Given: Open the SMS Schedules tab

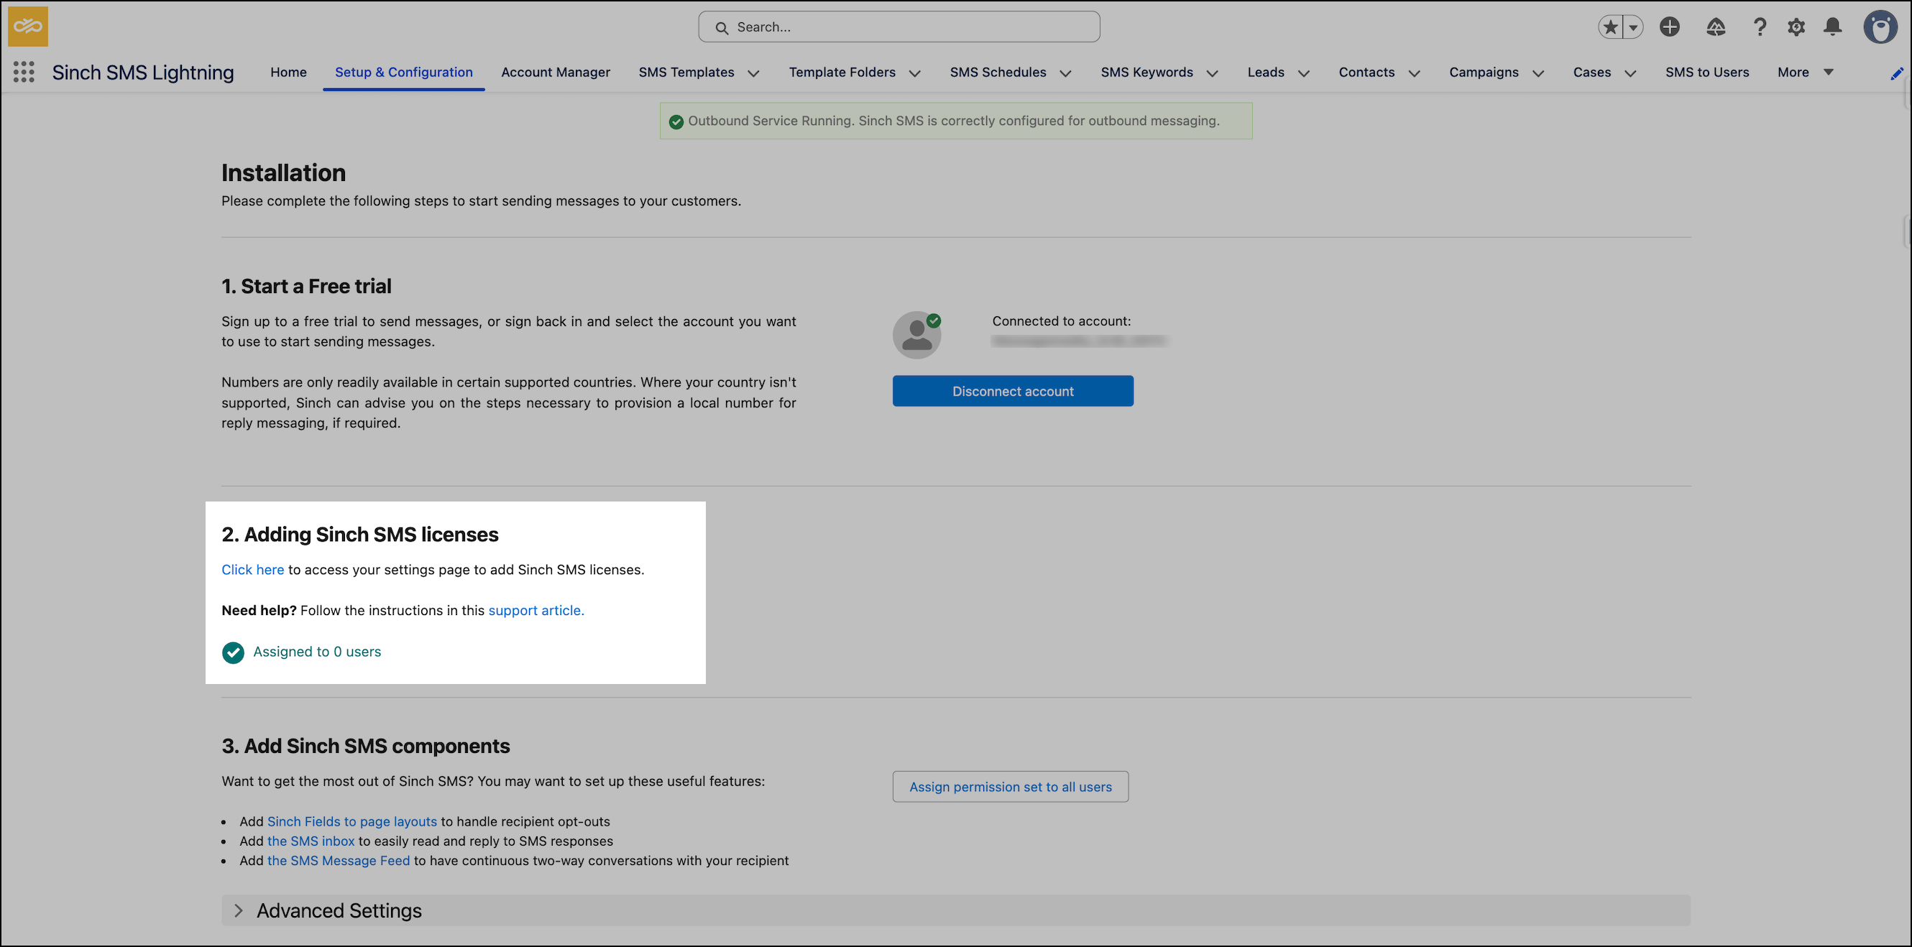Looking at the screenshot, I should coord(998,72).
